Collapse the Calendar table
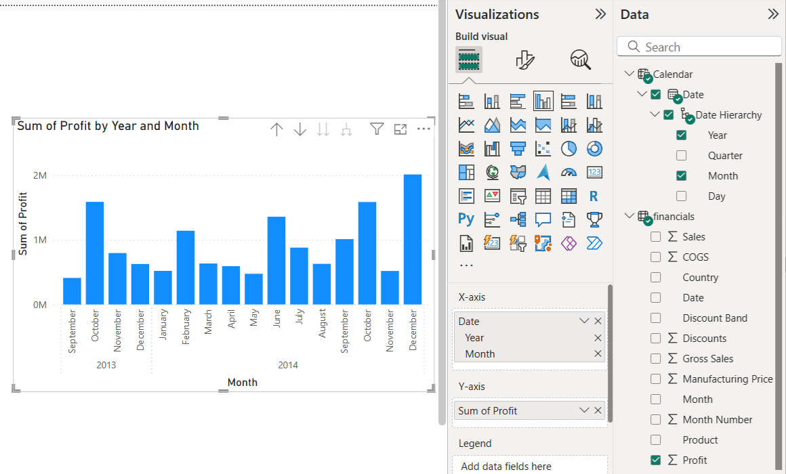The height and width of the screenshot is (474, 786). [629, 74]
